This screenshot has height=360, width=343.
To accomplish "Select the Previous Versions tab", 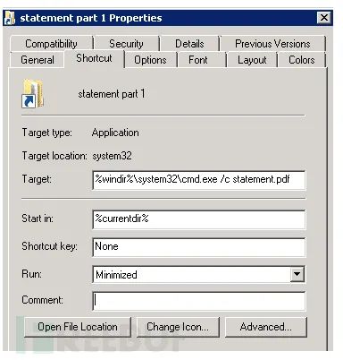I will point(272,44).
